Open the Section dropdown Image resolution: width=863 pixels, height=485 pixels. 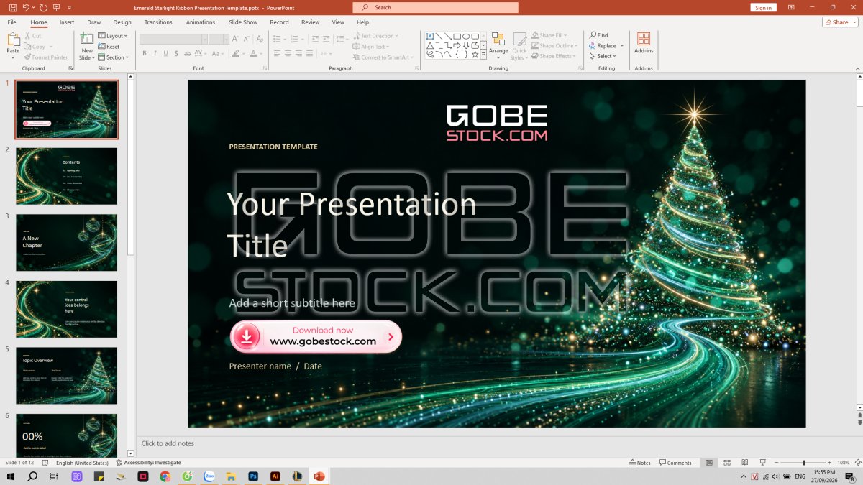[113, 57]
